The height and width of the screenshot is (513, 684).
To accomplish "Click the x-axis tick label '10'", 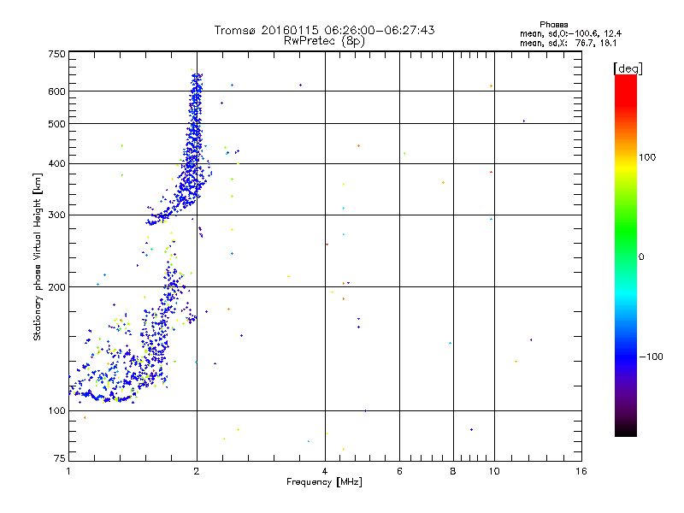I will click(x=494, y=471).
